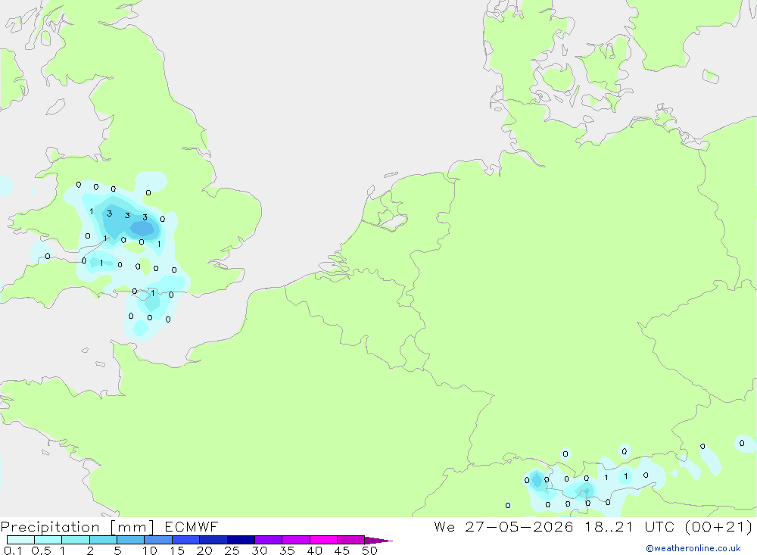Select the 35–40 mm purple legend swatch
The image size is (757, 555).
click(296, 540)
